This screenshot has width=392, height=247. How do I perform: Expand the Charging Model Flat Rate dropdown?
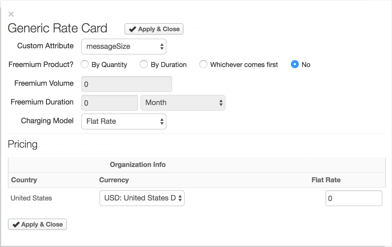124,122
